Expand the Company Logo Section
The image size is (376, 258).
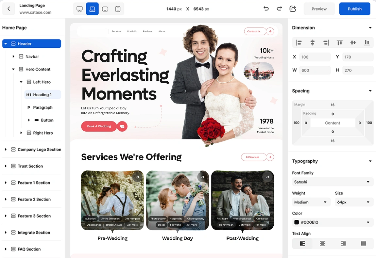(6, 150)
